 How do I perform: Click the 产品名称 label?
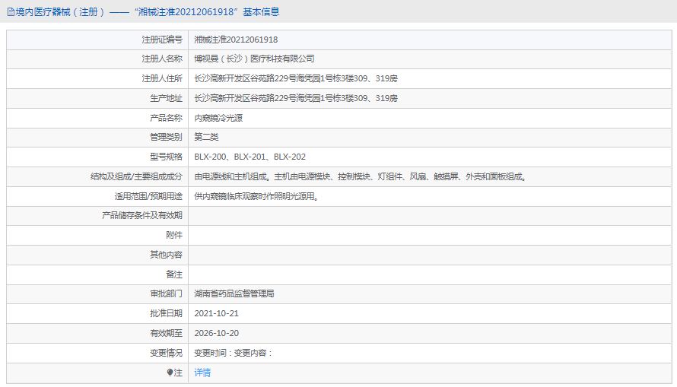pyautogui.click(x=167, y=118)
